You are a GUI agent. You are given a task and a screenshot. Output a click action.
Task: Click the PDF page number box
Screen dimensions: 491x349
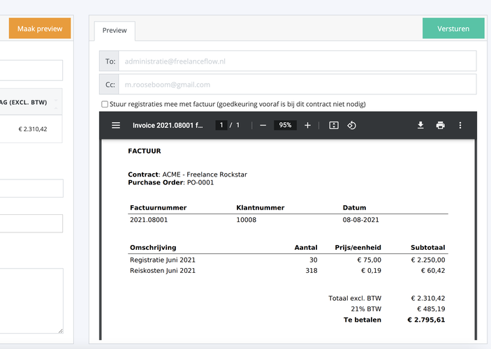(221, 126)
